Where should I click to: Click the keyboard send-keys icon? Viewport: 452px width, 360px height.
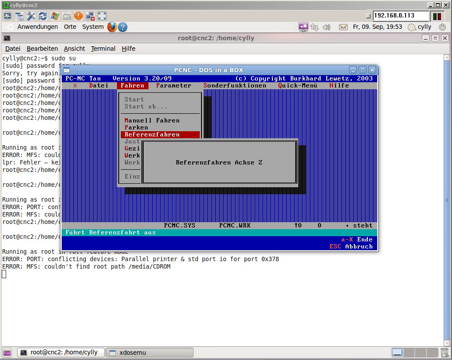67,16
